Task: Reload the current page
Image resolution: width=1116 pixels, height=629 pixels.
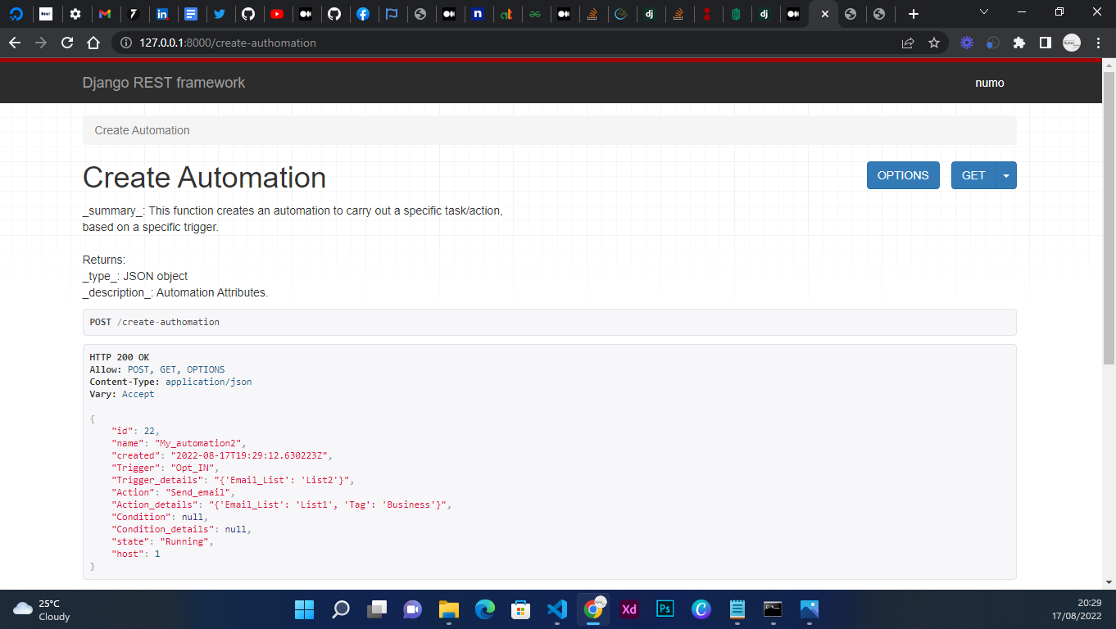Action: 67,43
